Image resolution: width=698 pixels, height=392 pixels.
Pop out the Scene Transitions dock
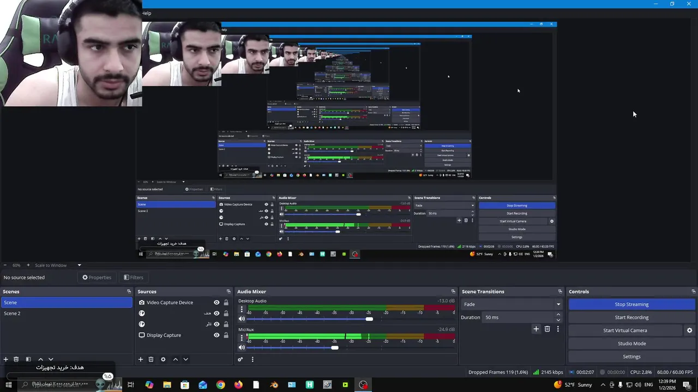click(559, 292)
